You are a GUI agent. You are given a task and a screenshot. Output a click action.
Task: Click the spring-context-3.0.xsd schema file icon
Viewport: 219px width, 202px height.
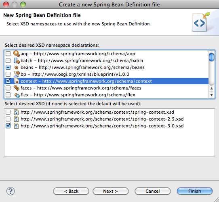16,126
